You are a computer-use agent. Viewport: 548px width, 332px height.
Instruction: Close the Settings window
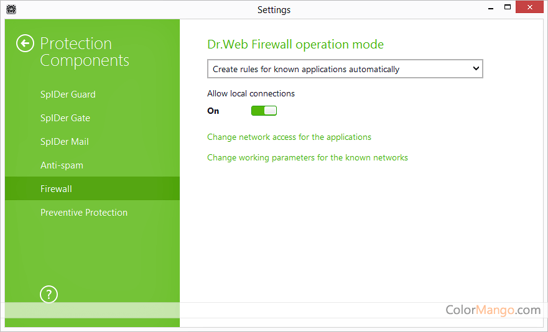530,8
